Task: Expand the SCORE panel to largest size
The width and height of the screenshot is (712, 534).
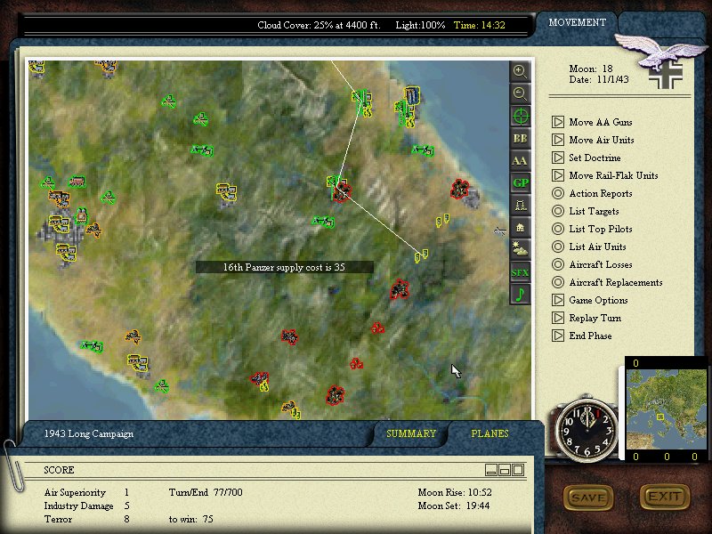Action: click(x=518, y=470)
